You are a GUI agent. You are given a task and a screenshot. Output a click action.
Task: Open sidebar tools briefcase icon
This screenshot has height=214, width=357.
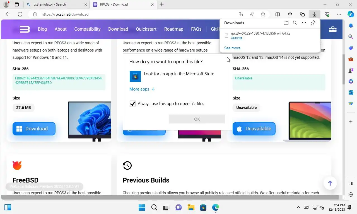coord(351,59)
